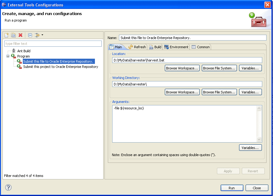Click the Location path field
273x196 pixels.
[187, 60]
